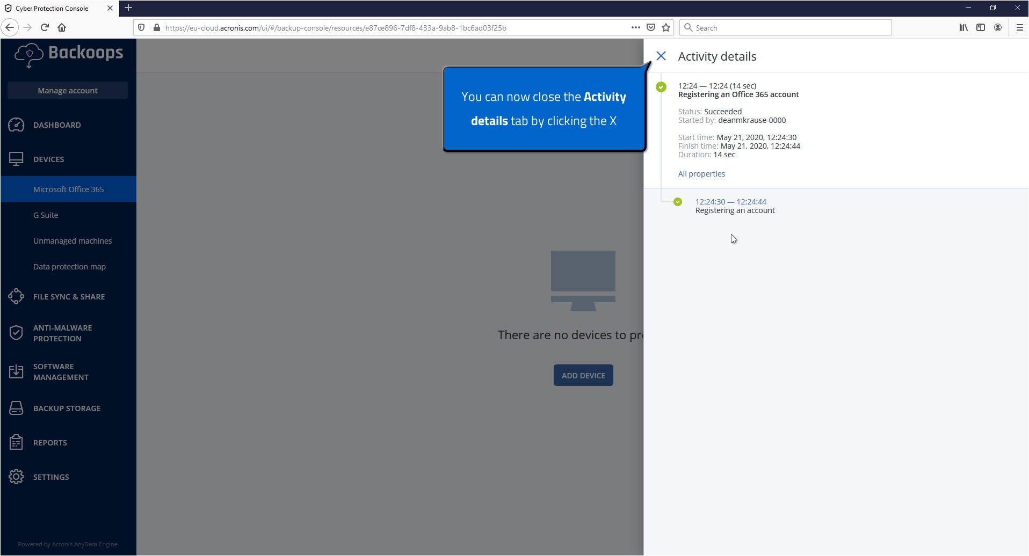Open Microsoft Office 365 under Devices

(68, 189)
